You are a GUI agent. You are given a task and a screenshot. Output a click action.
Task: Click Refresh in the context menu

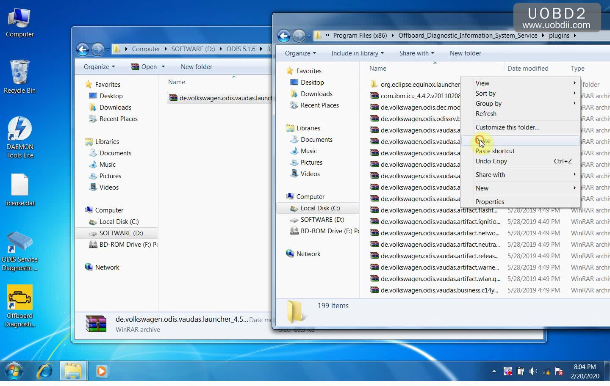click(x=486, y=114)
